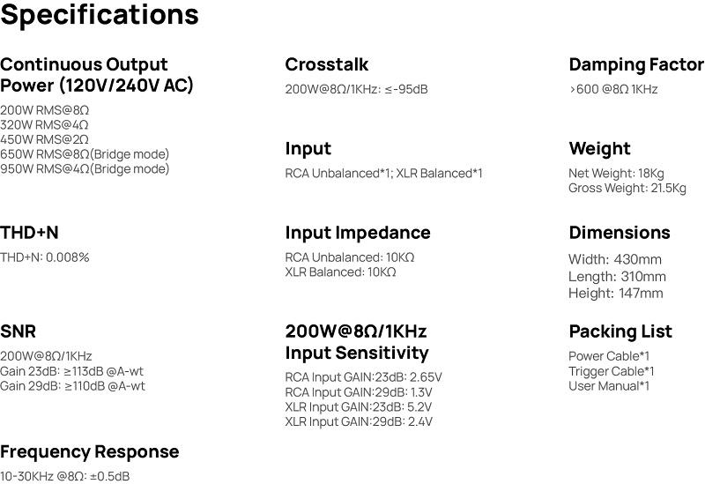
Task: Click the THD+N: 0.008% value
Action: 45,257
